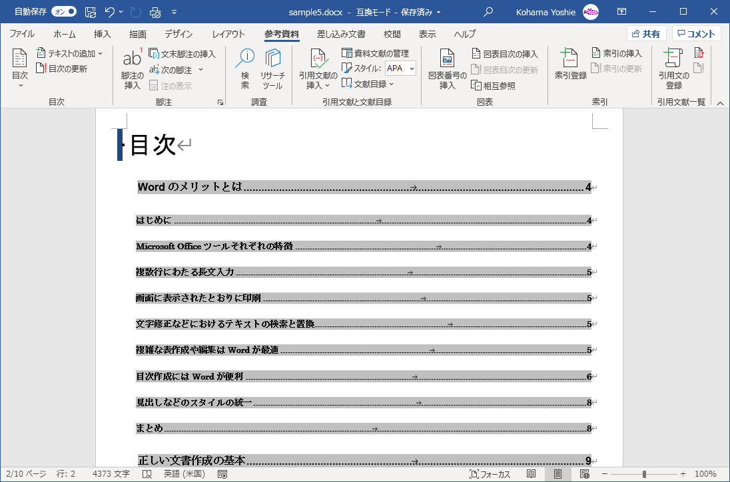Image resolution: width=730 pixels, height=482 pixels.
Task: Open footnote dialog launcher in 脚注 group
Action: [x=220, y=102]
